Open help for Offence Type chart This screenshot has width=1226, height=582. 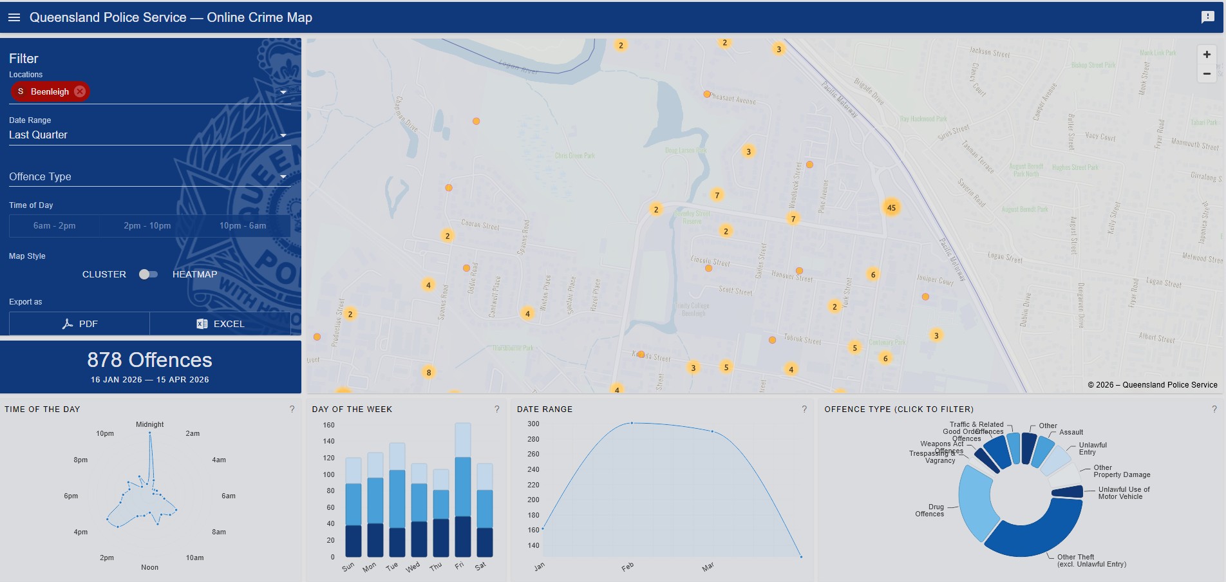pos(1214,409)
